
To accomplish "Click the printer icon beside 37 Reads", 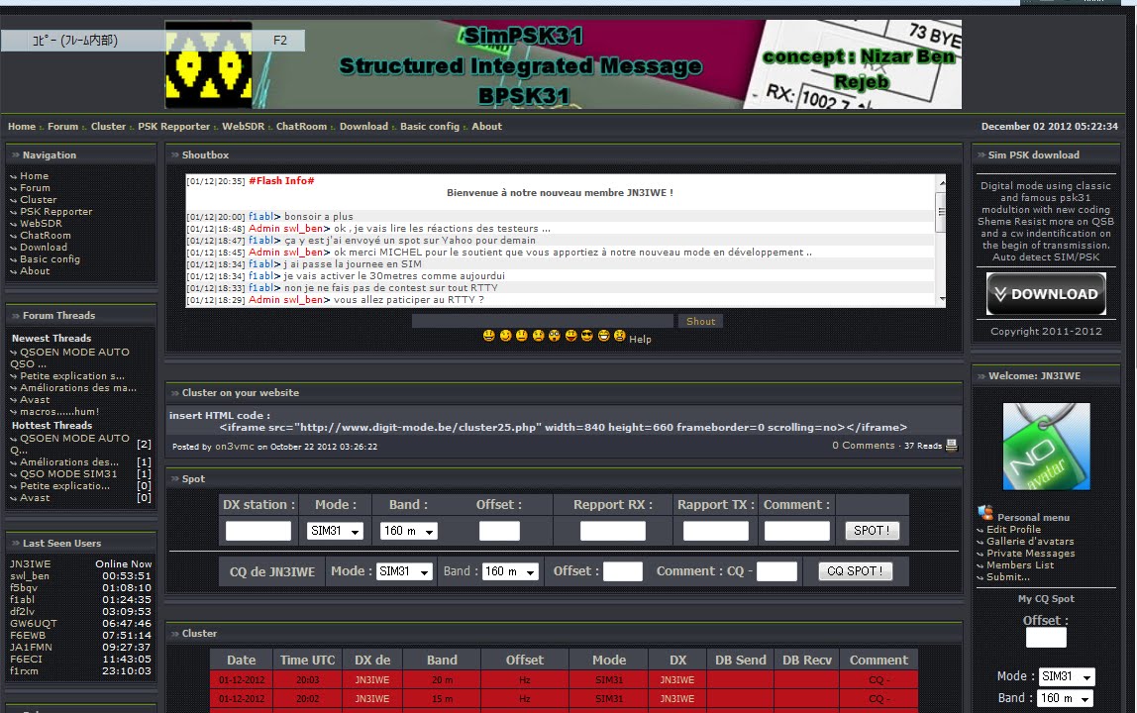I will pyautogui.click(x=952, y=446).
